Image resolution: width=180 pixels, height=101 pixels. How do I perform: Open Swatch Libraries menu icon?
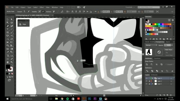[147, 39]
